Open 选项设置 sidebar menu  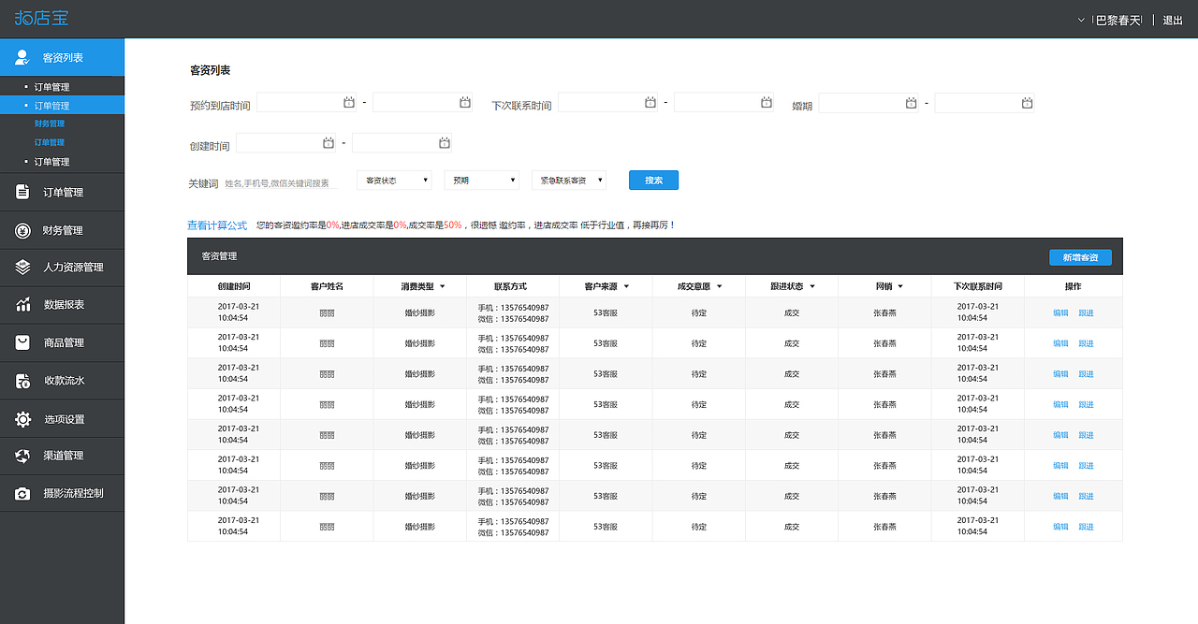[x=62, y=419]
